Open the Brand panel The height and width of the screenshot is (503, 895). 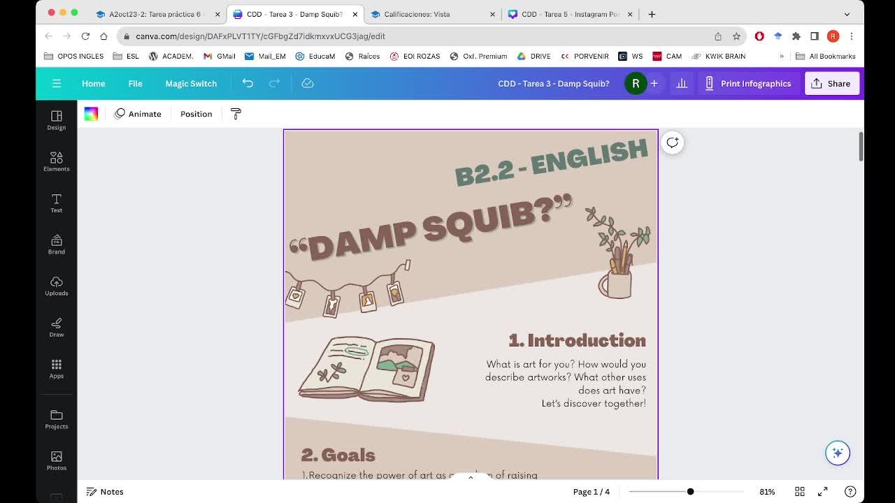57,244
